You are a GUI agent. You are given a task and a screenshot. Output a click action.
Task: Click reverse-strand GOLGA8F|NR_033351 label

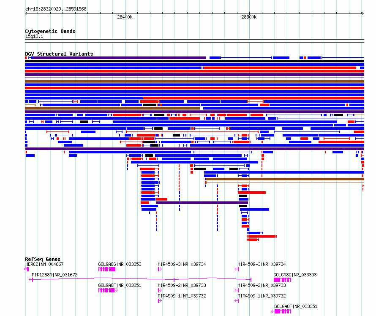tap(296, 306)
